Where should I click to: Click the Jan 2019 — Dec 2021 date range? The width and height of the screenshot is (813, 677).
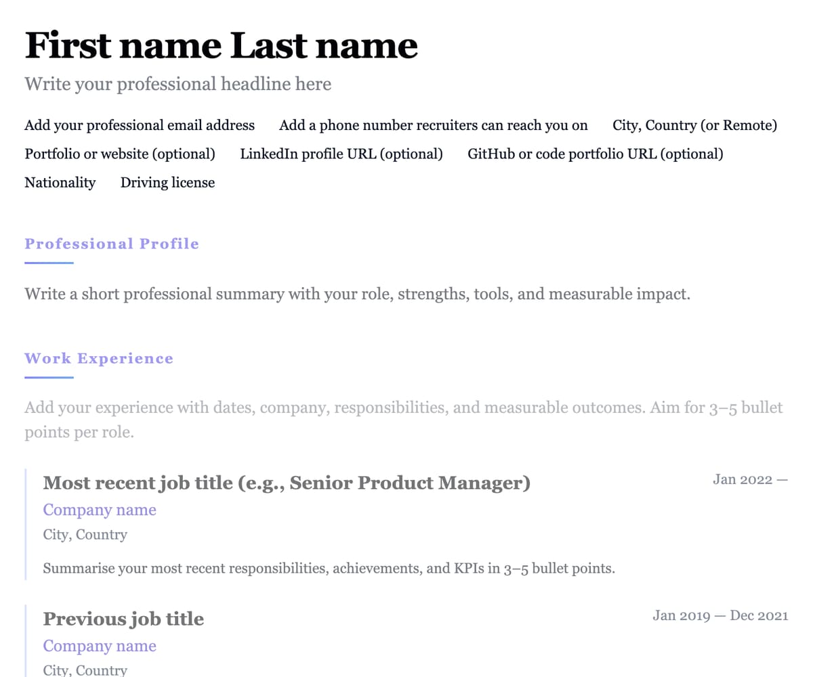(720, 615)
